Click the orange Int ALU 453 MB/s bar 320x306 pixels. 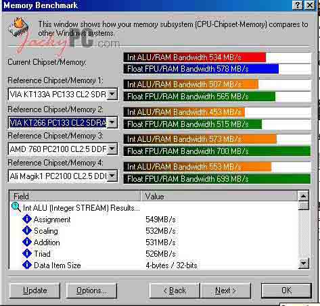pyautogui.click(x=184, y=112)
